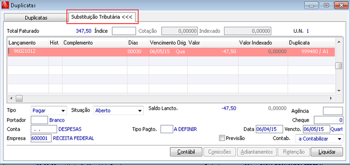This screenshot has width=350, height=165.
Task: Click the Valor column header
Action: (213, 42)
